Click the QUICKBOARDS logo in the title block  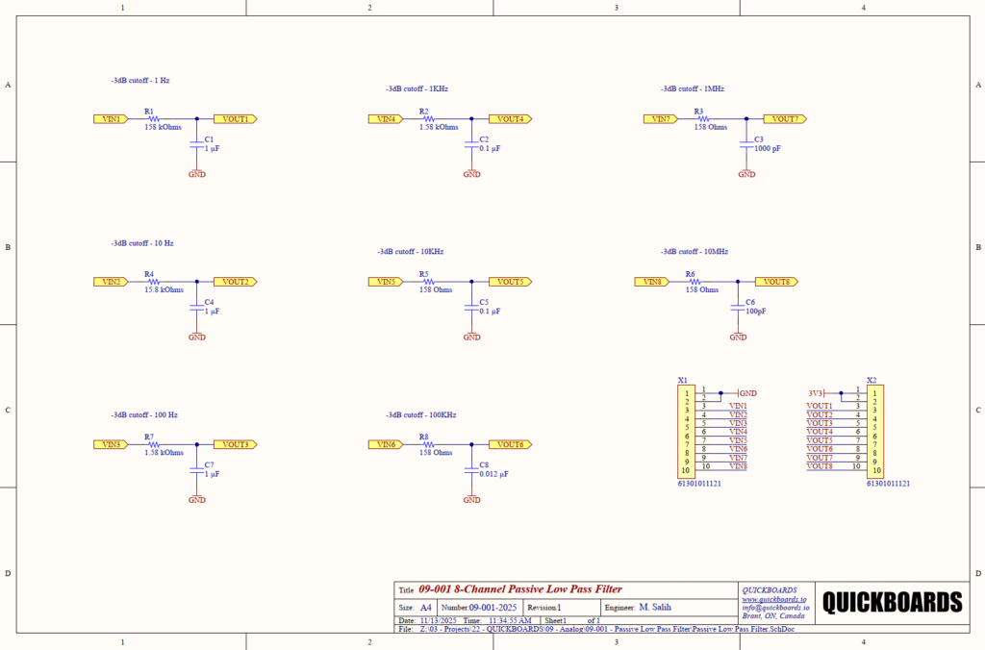(892, 601)
